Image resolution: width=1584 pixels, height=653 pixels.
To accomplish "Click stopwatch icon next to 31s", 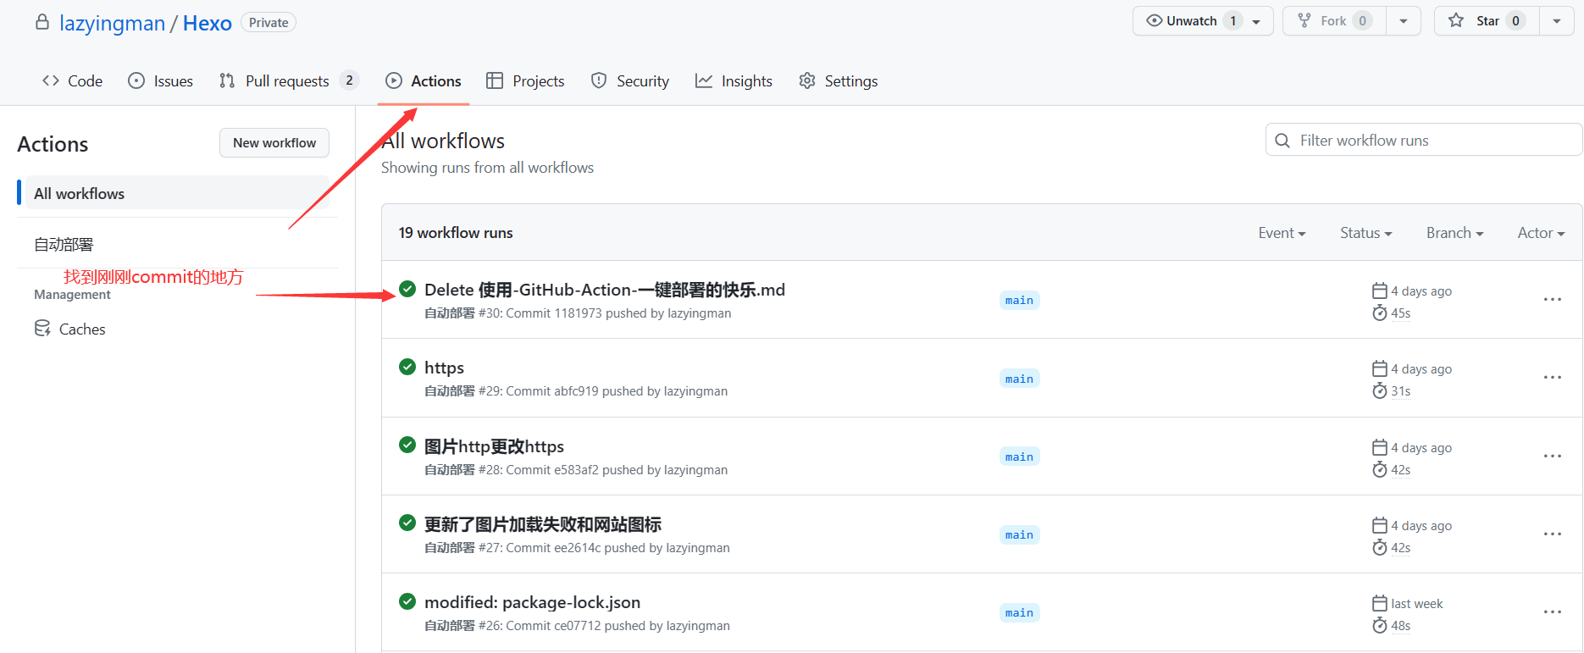I will click(x=1380, y=391).
